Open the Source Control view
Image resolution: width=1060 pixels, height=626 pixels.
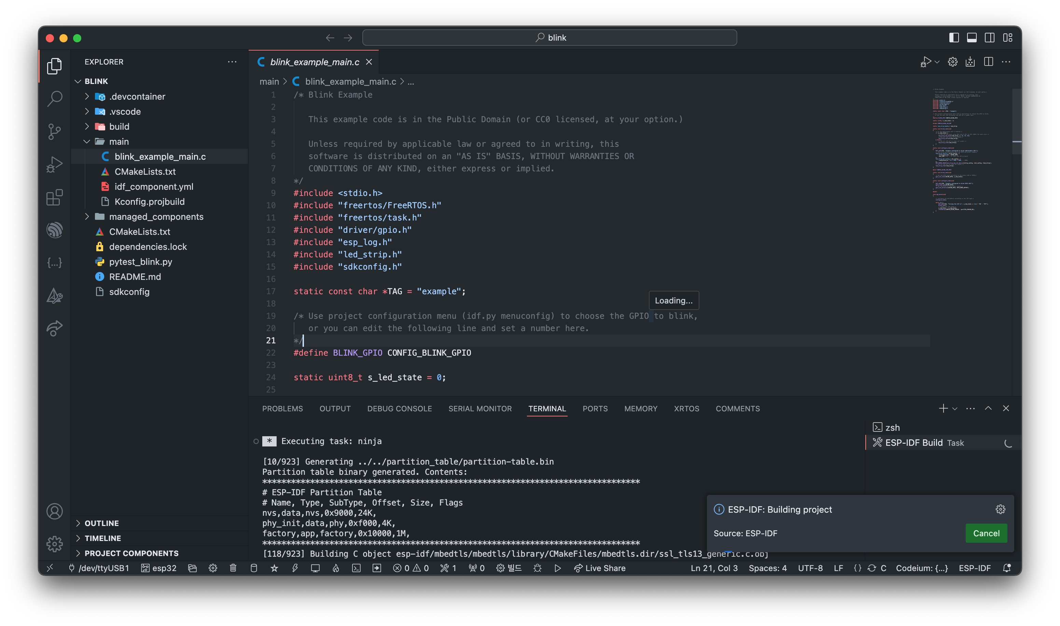(x=54, y=132)
